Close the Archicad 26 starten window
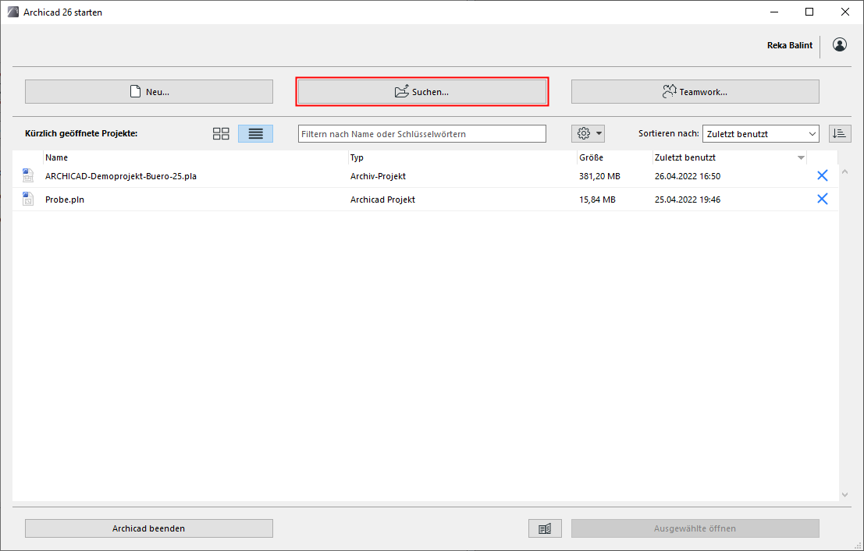This screenshot has width=864, height=551. 844,12
